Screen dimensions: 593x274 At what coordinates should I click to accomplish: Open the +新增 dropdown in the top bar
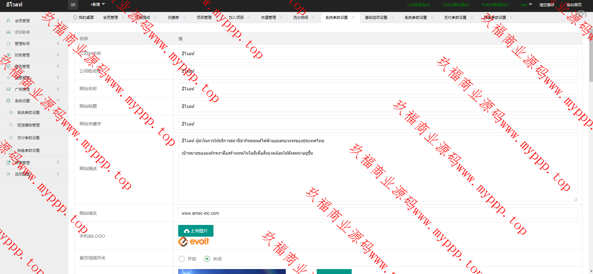pyautogui.click(x=97, y=5)
